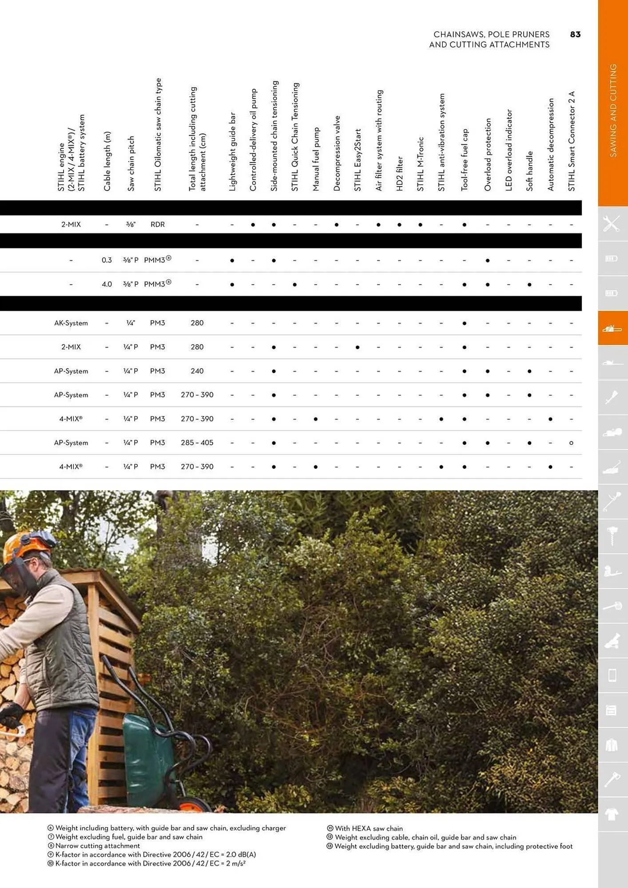Open the axe hand tools section icon
628x888 pixels.
612,779
